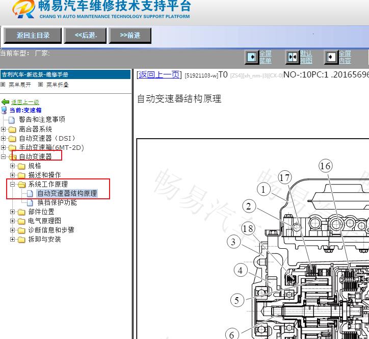Click the transmission diagram image
Screen dimensions: 369x339
point(253,239)
